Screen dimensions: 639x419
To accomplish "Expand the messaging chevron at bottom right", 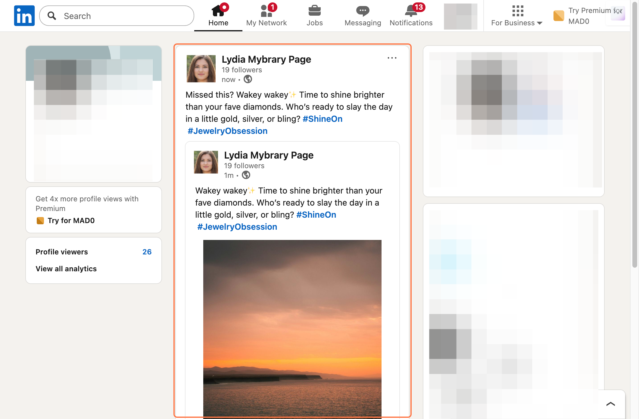I will coord(610,404).
